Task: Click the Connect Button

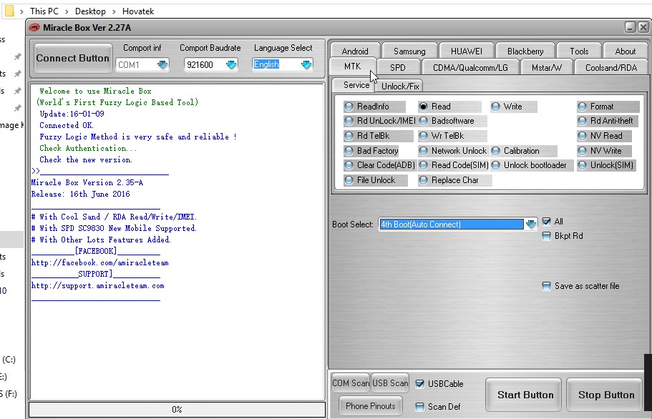Action: [x=72, y=58]
